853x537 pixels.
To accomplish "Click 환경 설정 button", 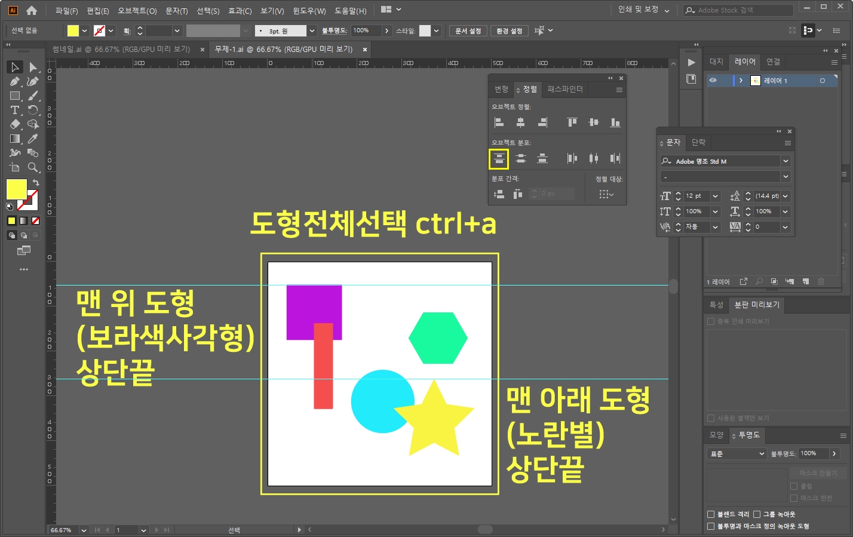I will click(x=510, y=31).
